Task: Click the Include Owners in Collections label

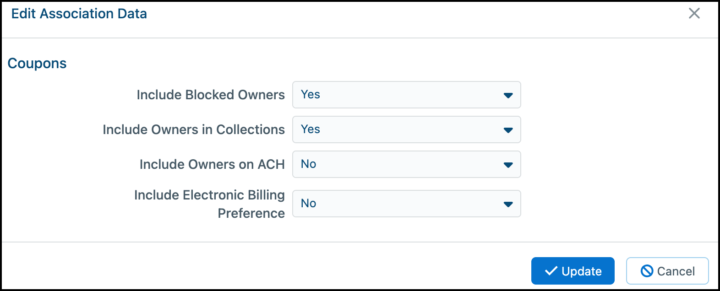Action: click(194, 129)
